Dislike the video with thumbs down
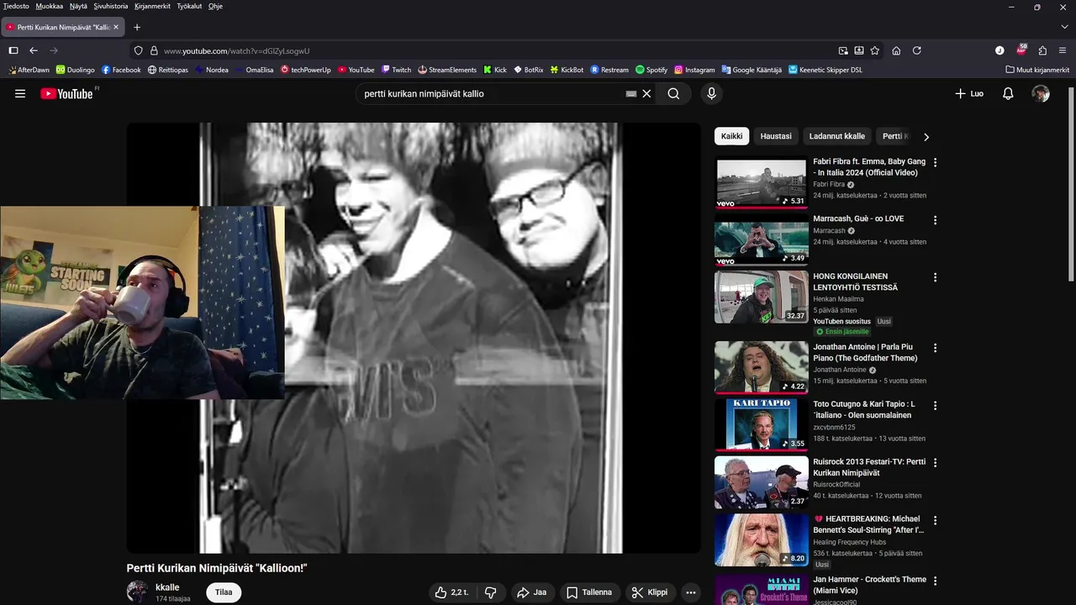The image size is (1076, 605). 491,592
